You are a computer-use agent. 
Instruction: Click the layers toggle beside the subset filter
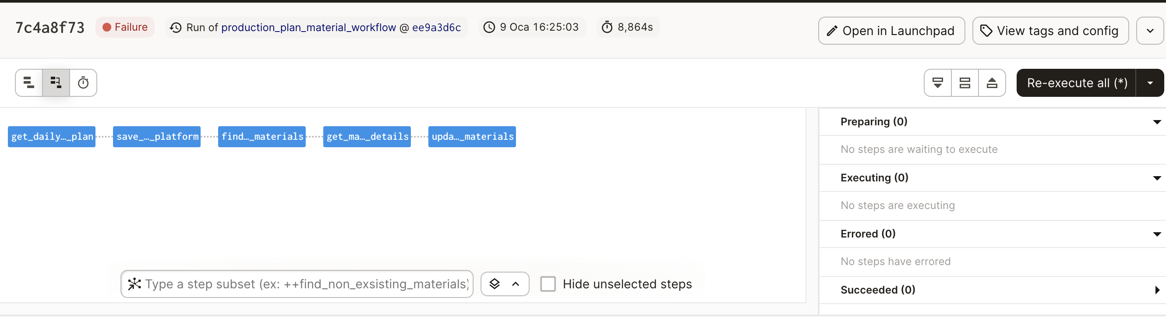494,284
